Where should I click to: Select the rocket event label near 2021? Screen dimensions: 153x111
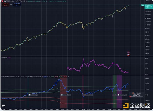116,95
